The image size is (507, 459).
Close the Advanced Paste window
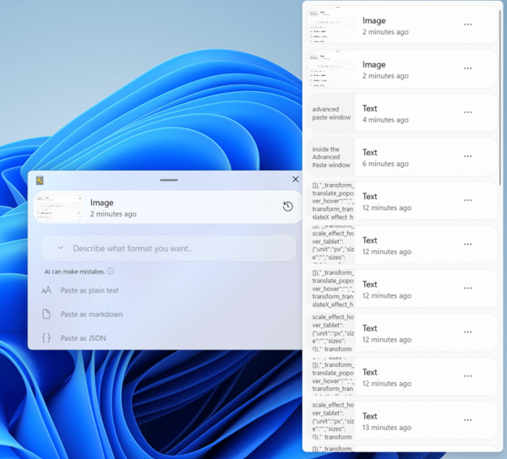point(296,179)
